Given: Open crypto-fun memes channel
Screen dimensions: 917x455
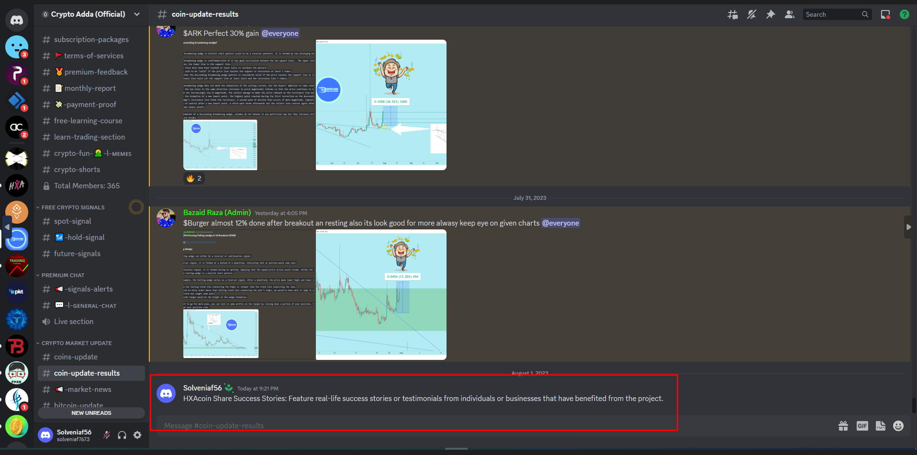Looking at the screenshot, I should point(91,153).
